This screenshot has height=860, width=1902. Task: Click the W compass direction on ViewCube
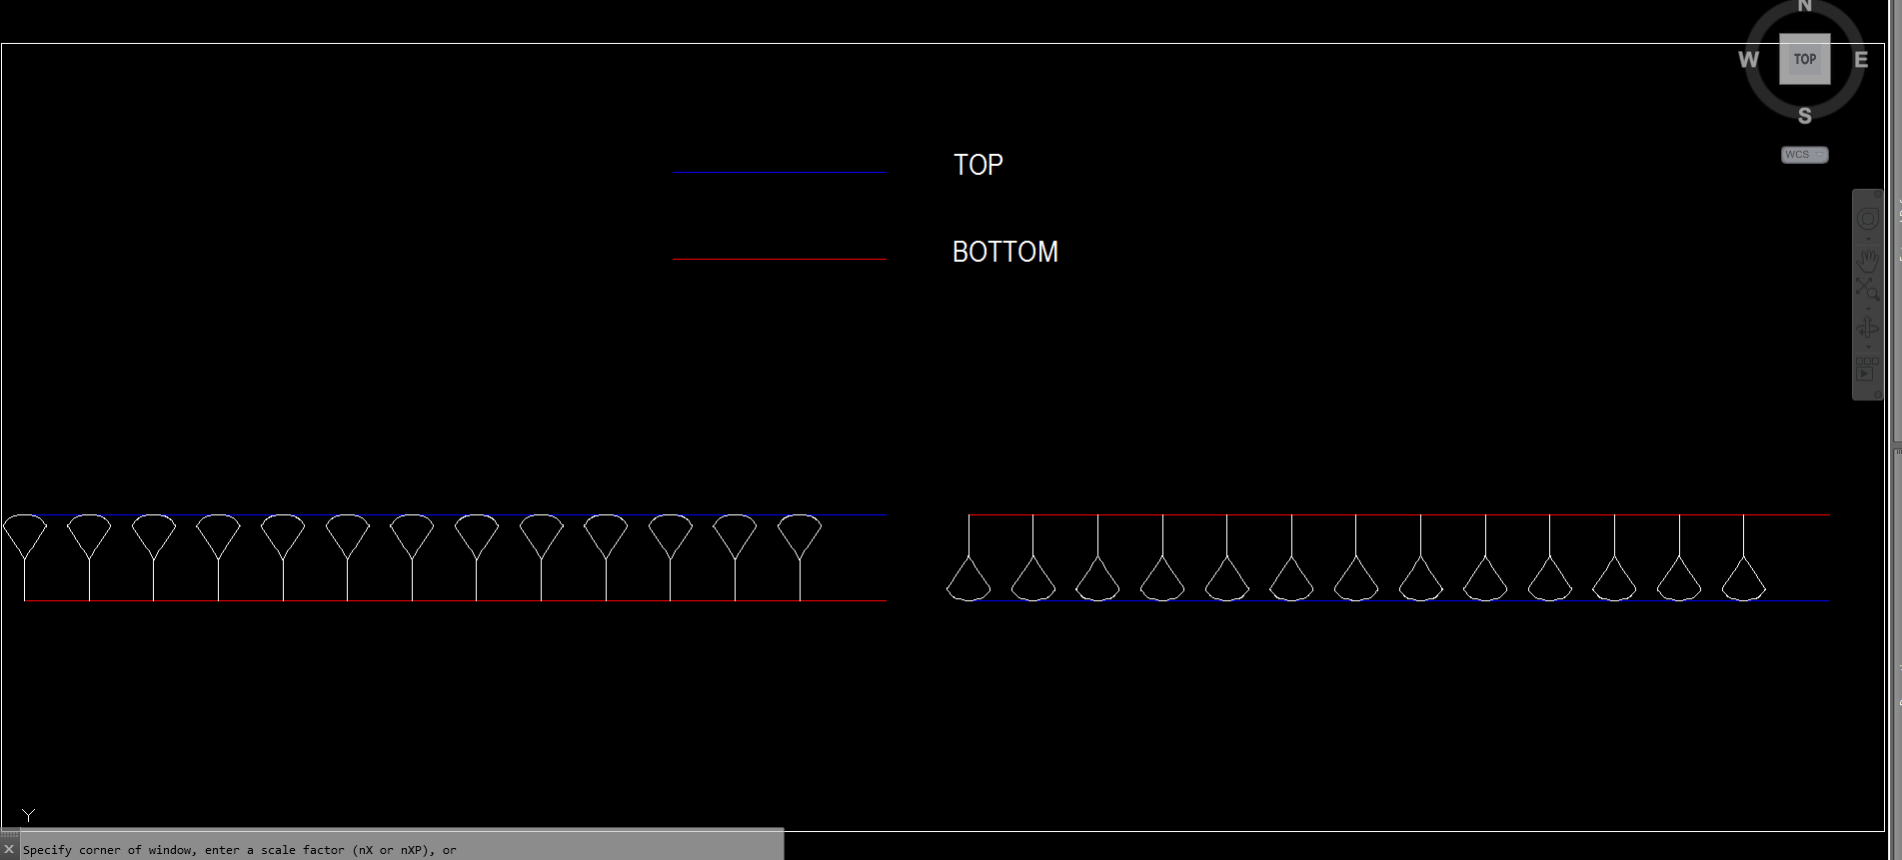pyautogui.click(x=1748, y=59)
